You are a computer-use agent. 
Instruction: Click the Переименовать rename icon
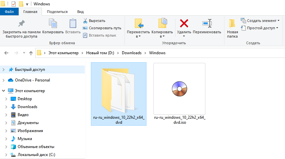point(207,23)
